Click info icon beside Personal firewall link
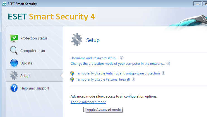This screenshot has width=207, height=117. (x=133, y=79)
